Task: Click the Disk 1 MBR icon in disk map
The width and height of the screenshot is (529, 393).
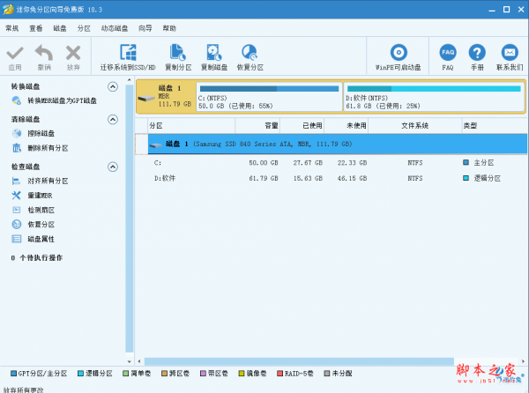Action: [146, 99]
